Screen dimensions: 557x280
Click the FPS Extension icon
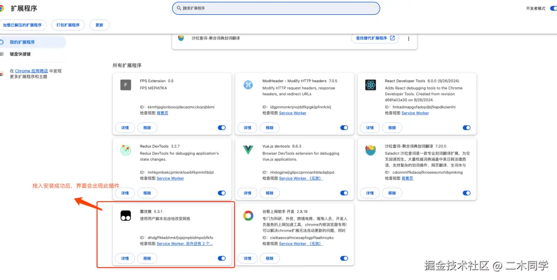[126, 85]
